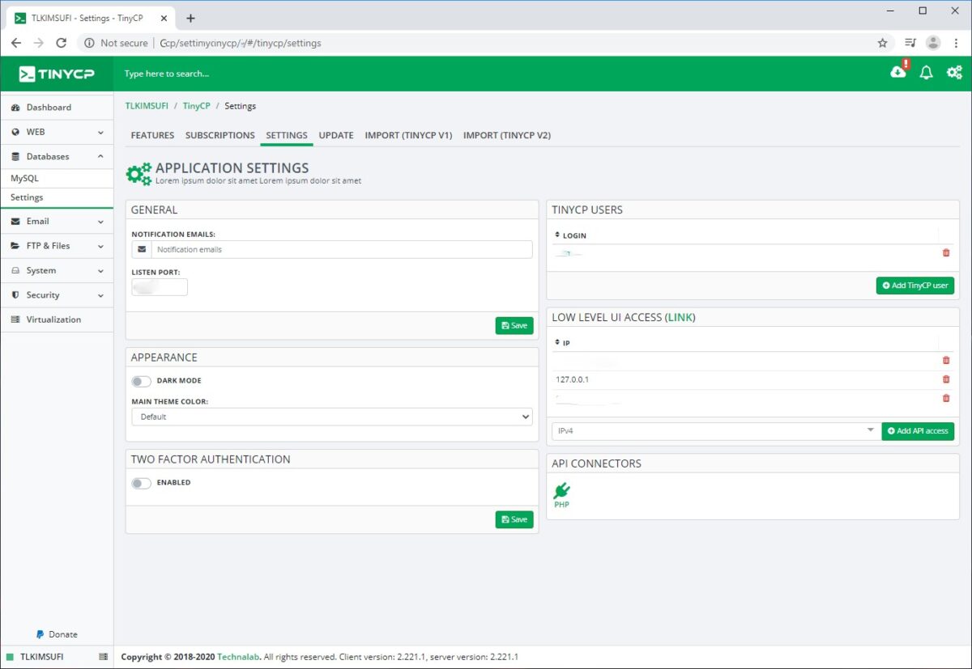The height and width of the screenshot is (669, 972).
Task: Toggle Dark Mode switch
Action: tap(141, 381)
